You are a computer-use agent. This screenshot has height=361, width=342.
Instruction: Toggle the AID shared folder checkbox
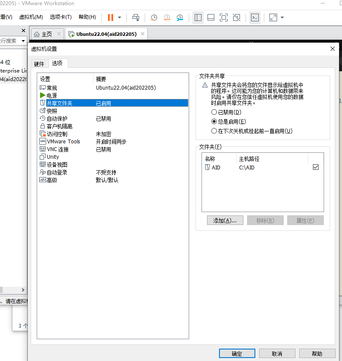tap(316, 167)
